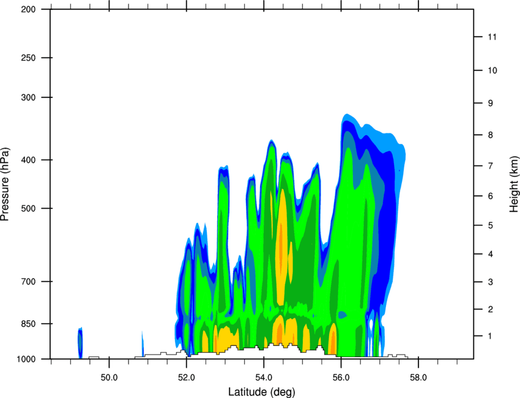520x398 pixels.
Task: Click the 58.0 latitude tick label
Action: pos(418,378)
